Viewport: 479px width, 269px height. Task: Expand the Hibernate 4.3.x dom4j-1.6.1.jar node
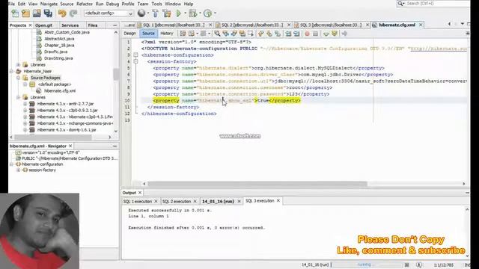pos(25,130)
